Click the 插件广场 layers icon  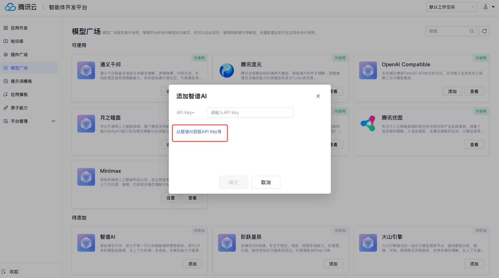[x=6, y=55]
